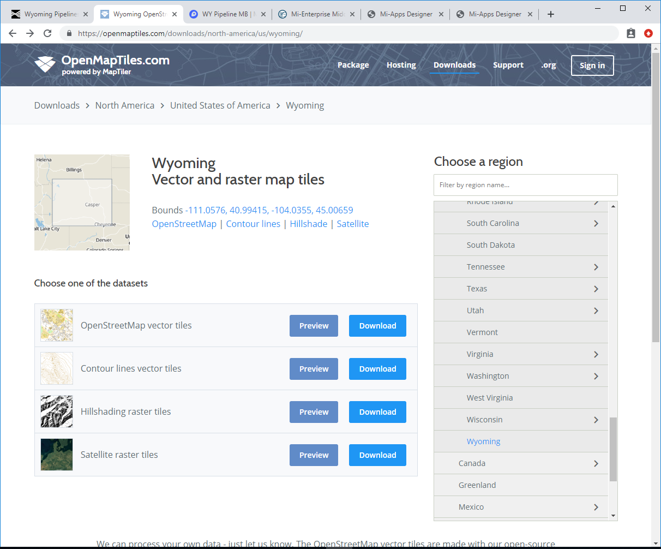Click the OpenMapTiles.com logo
Screen dimensions: 661x549
coord(102,64)
